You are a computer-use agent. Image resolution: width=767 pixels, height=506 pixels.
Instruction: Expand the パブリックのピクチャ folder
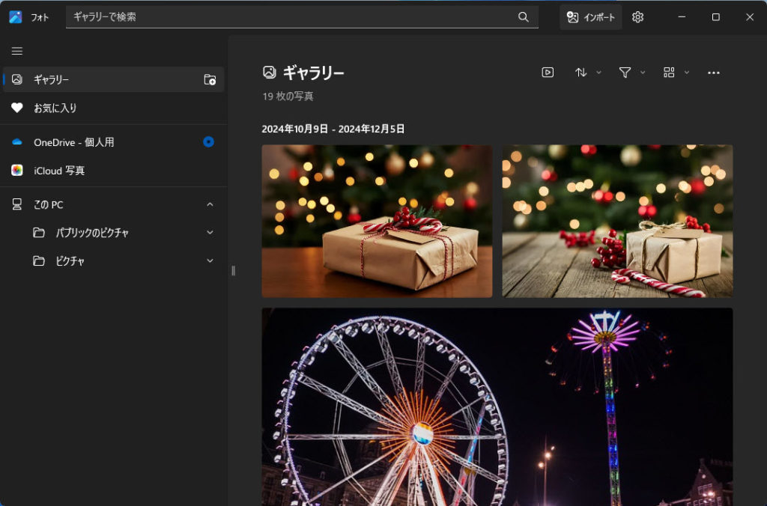tap(210, 233)
